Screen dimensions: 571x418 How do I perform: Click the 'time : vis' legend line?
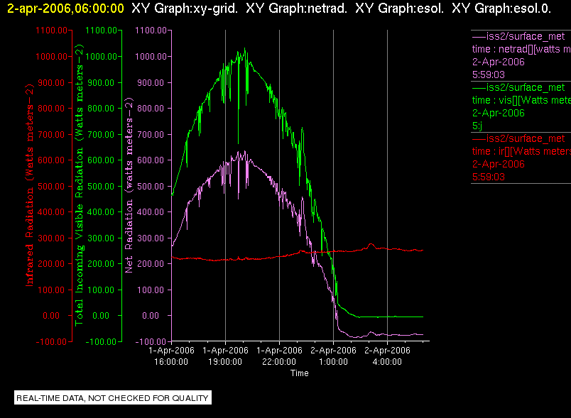tap(521, 100)
